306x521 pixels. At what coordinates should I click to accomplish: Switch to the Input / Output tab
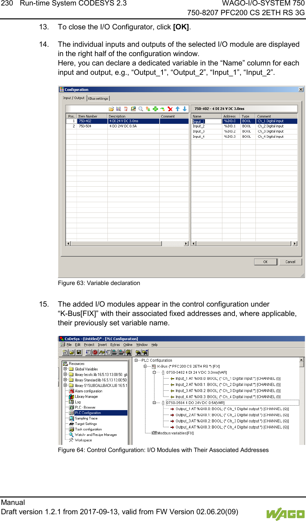click(x=74, y=98)
